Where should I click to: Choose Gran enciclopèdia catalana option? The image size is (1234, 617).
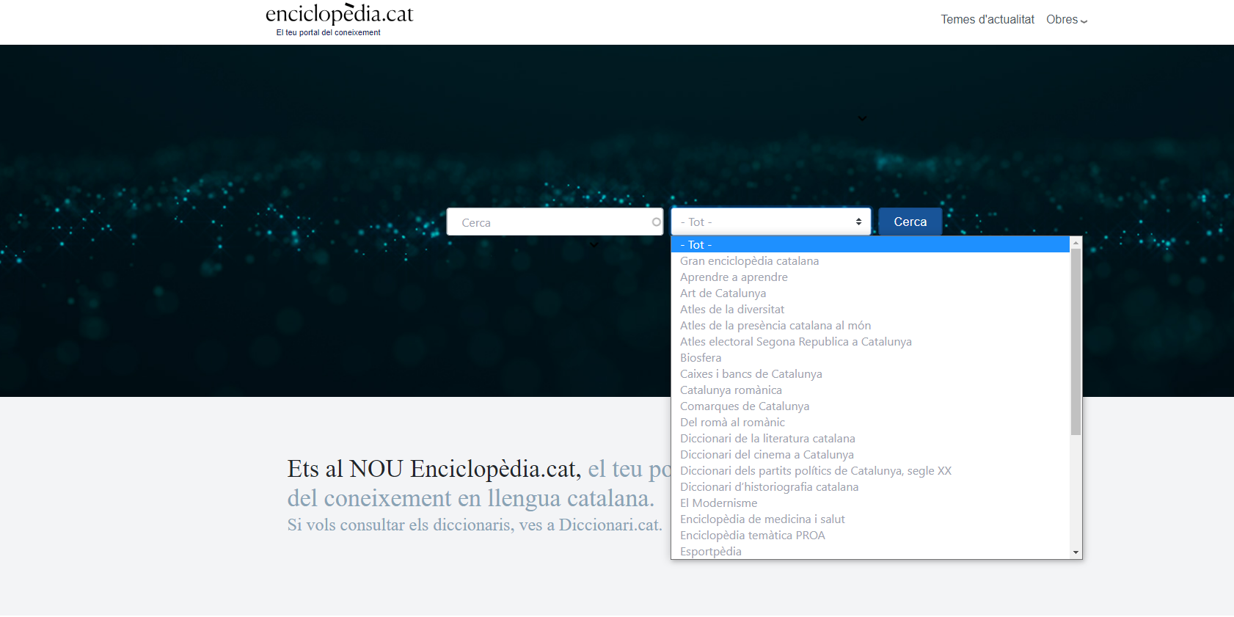749,261
